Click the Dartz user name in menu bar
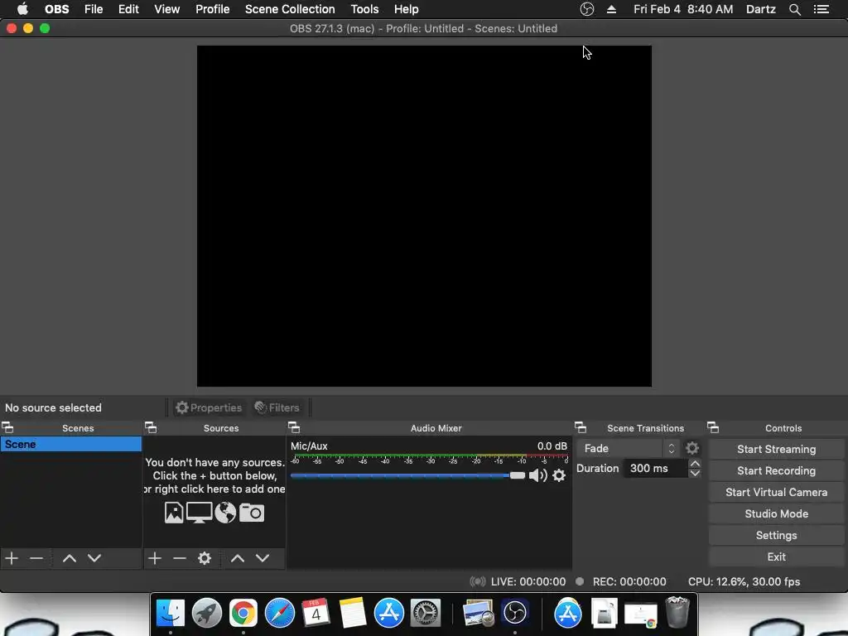The height and width of the screenshot is (636, 848). [x=760, y=9]
